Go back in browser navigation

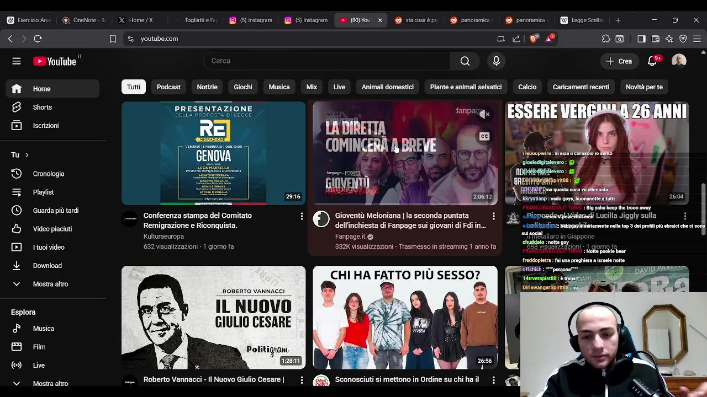click(x=10, y=39)
